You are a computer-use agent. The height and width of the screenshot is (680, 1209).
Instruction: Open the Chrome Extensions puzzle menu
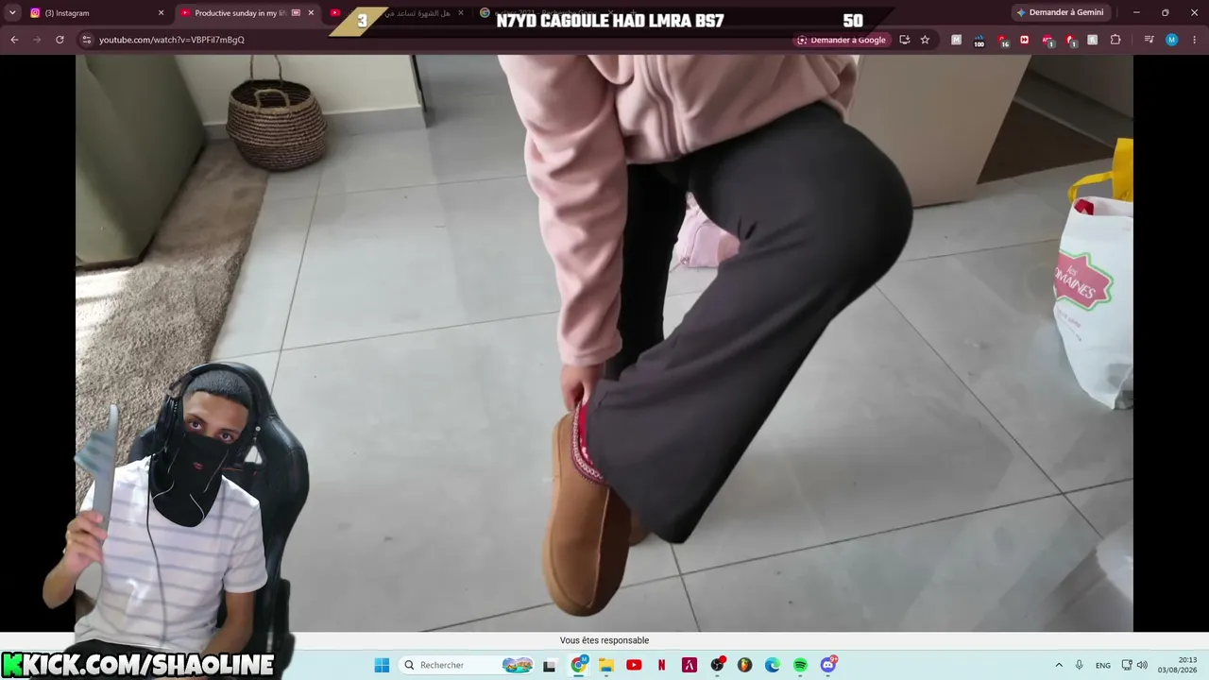[x=1115, y=40]
